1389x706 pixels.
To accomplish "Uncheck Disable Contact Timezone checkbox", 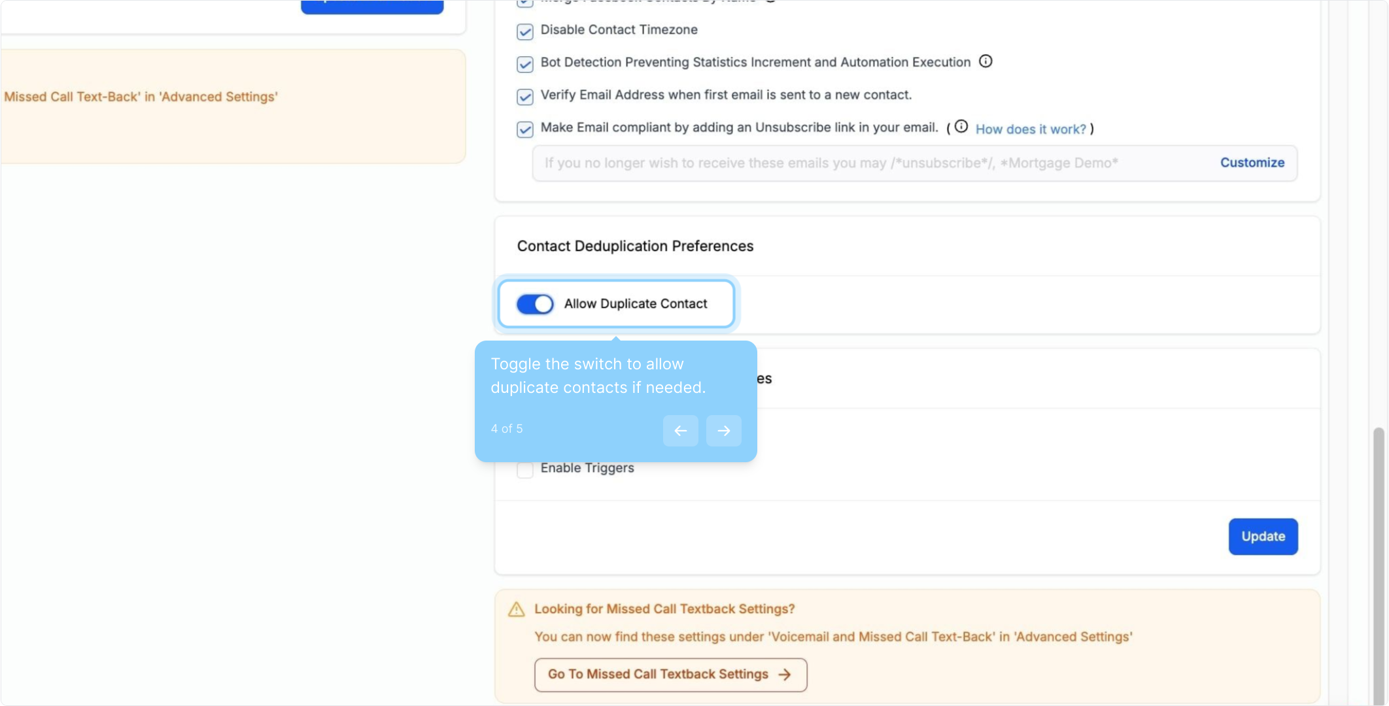I will tap(525, 31).
